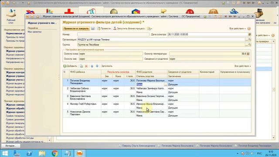
Task: Delete the selected row with the red cross
Action: tap(86, 66)
